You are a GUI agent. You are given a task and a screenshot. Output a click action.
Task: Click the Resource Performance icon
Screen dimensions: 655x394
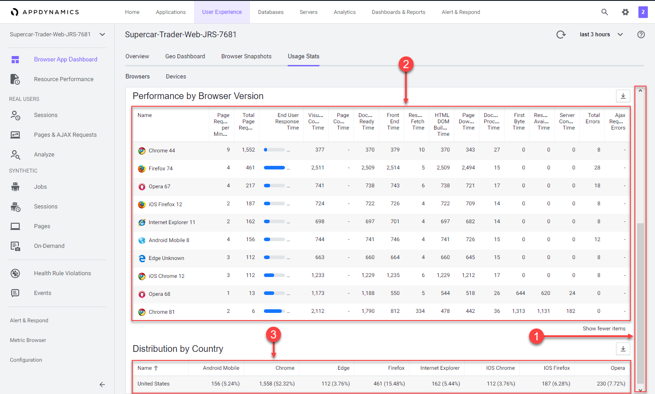click(15, 79)
